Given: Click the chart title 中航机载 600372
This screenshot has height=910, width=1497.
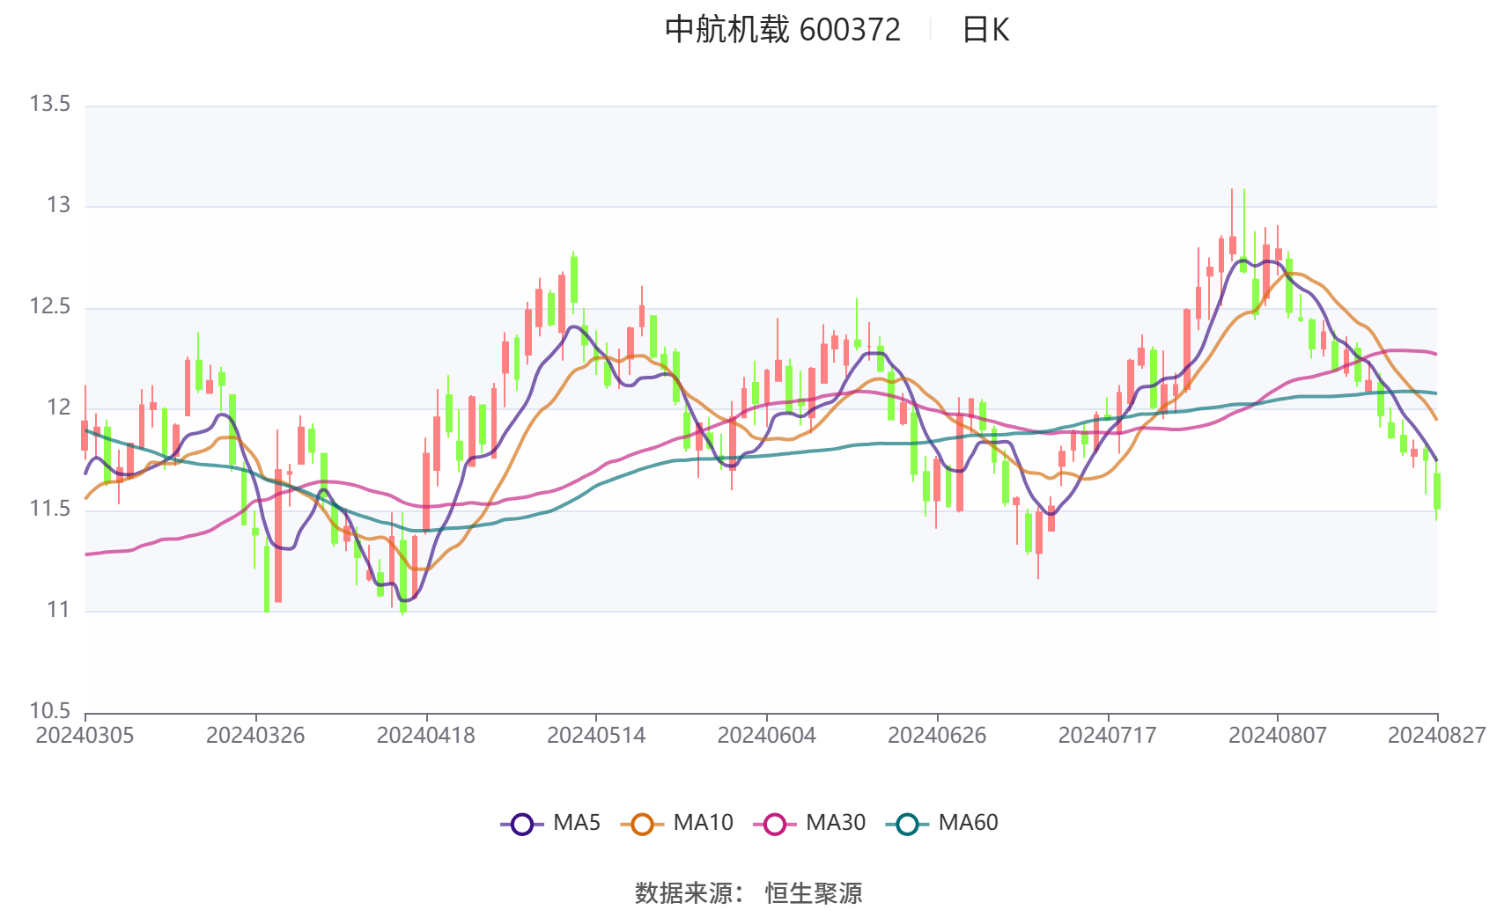Looking at the screenshot, I should pos(783,30).
